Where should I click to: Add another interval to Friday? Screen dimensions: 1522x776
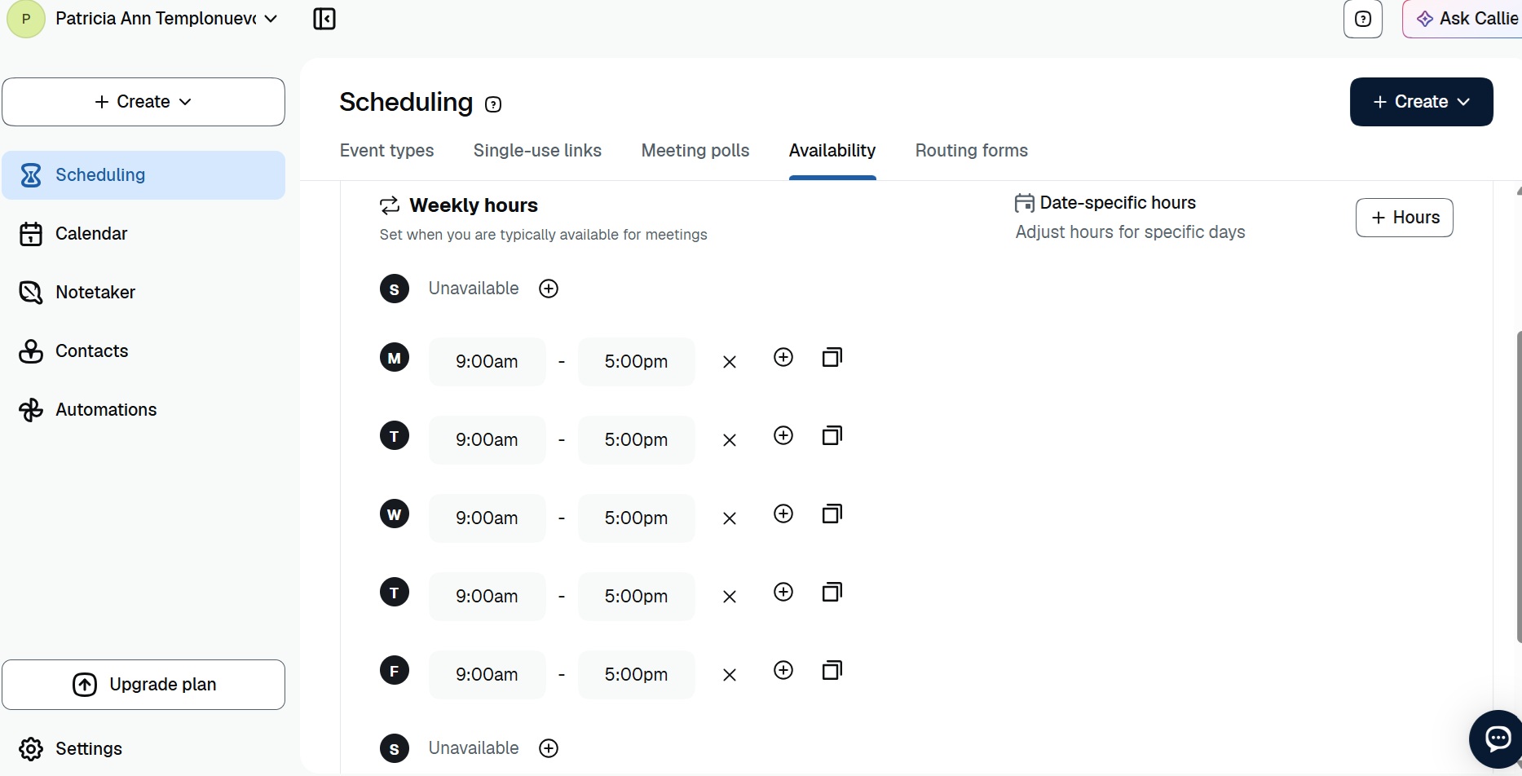(x=783, y=670)
